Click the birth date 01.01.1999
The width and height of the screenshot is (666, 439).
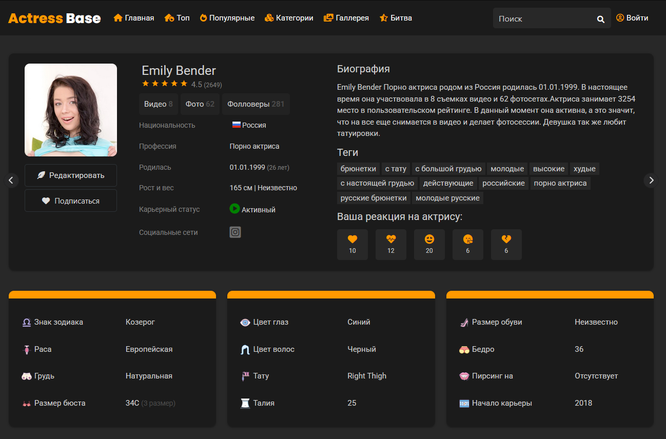click(247, 167)
